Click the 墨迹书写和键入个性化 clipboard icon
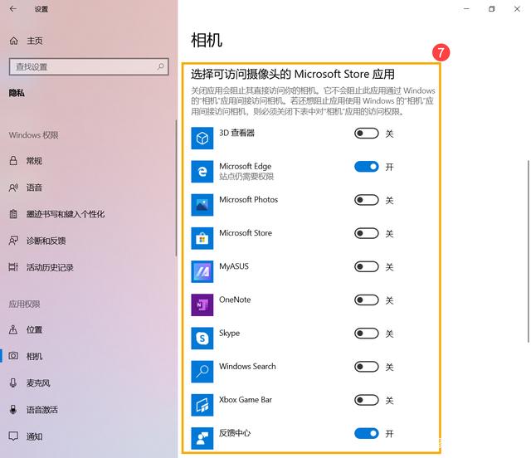Screen dimensions: 531x458 [13, 214]
